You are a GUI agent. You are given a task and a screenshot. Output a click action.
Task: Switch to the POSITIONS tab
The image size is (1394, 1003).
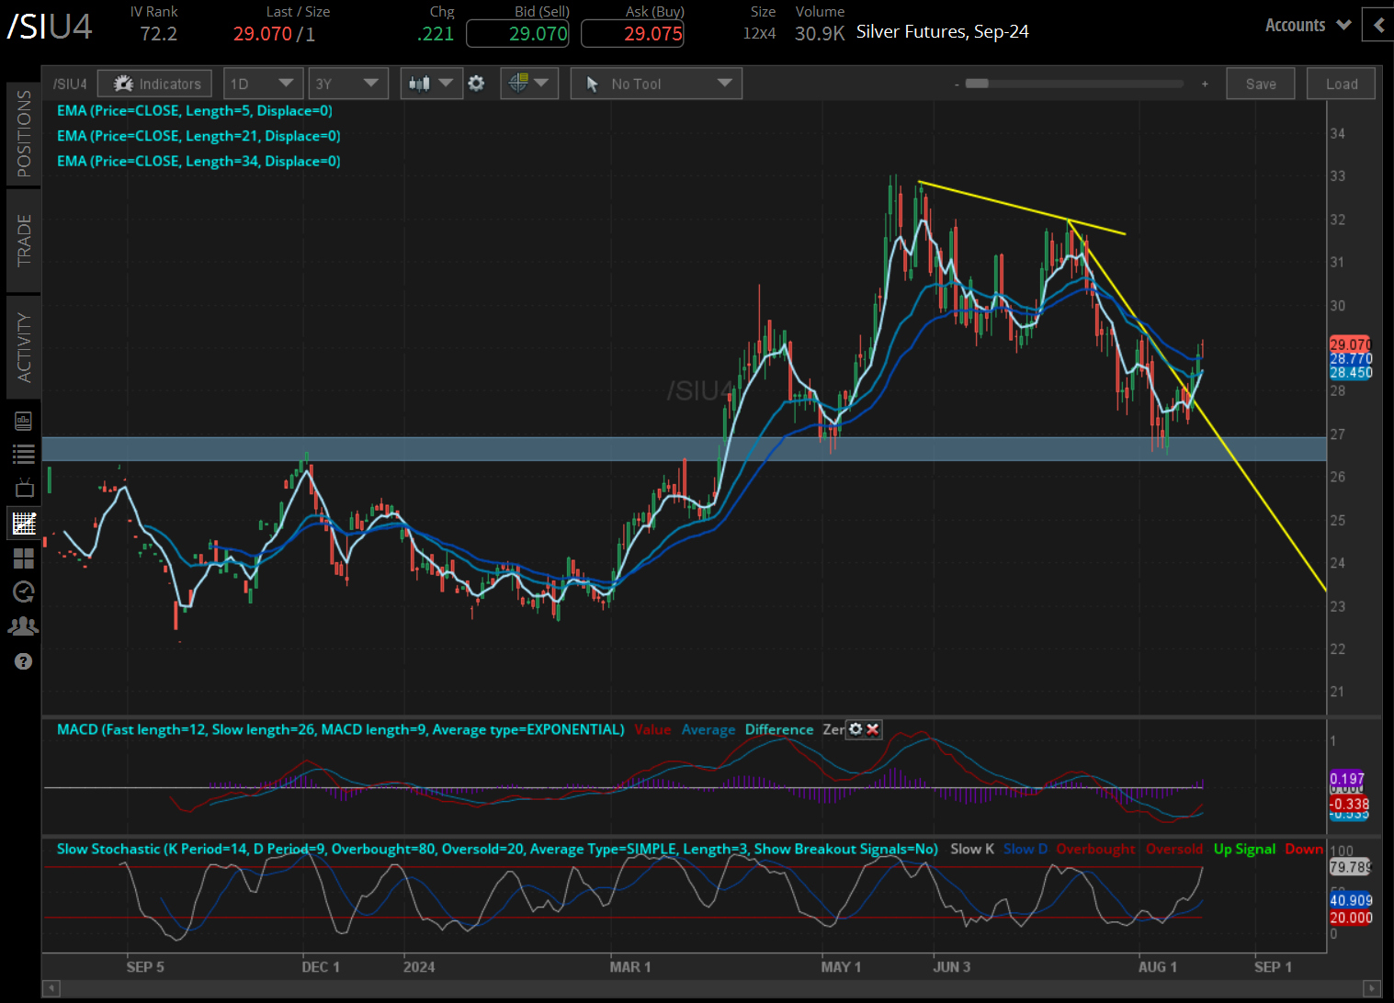(24, 133)
